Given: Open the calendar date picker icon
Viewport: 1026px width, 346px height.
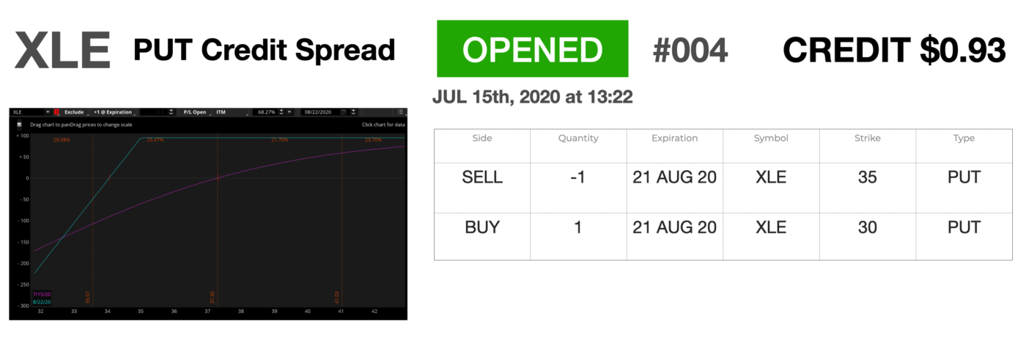Looking at the screenshot, I should (344, 112).
